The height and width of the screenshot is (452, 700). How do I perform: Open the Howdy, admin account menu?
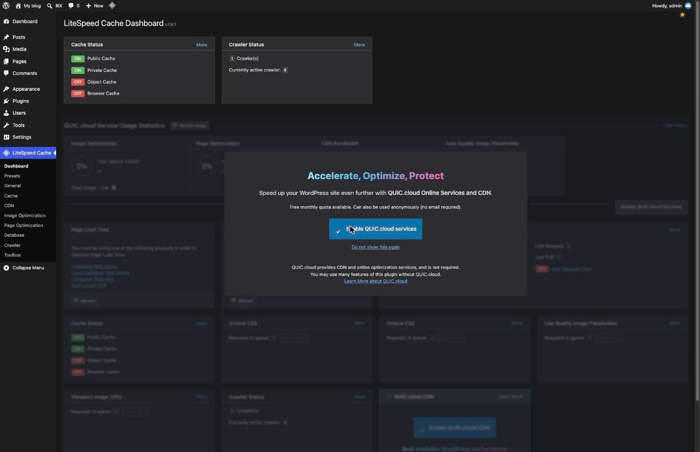pyautogui.click(x=671, y=6)
